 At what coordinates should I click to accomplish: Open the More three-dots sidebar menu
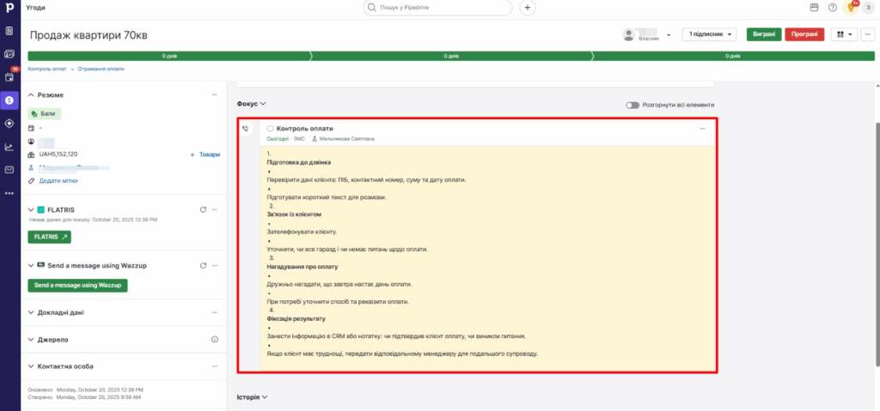click(x=9, y=193)
